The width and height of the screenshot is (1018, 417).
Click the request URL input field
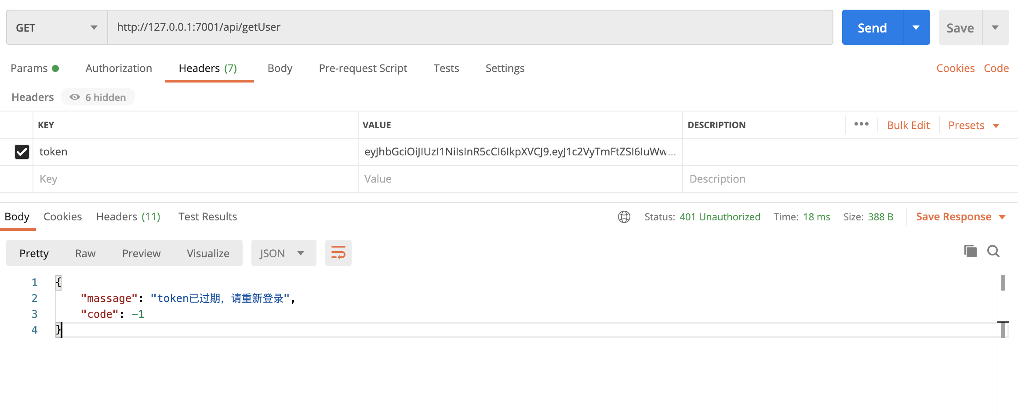(x=469, y=27)
